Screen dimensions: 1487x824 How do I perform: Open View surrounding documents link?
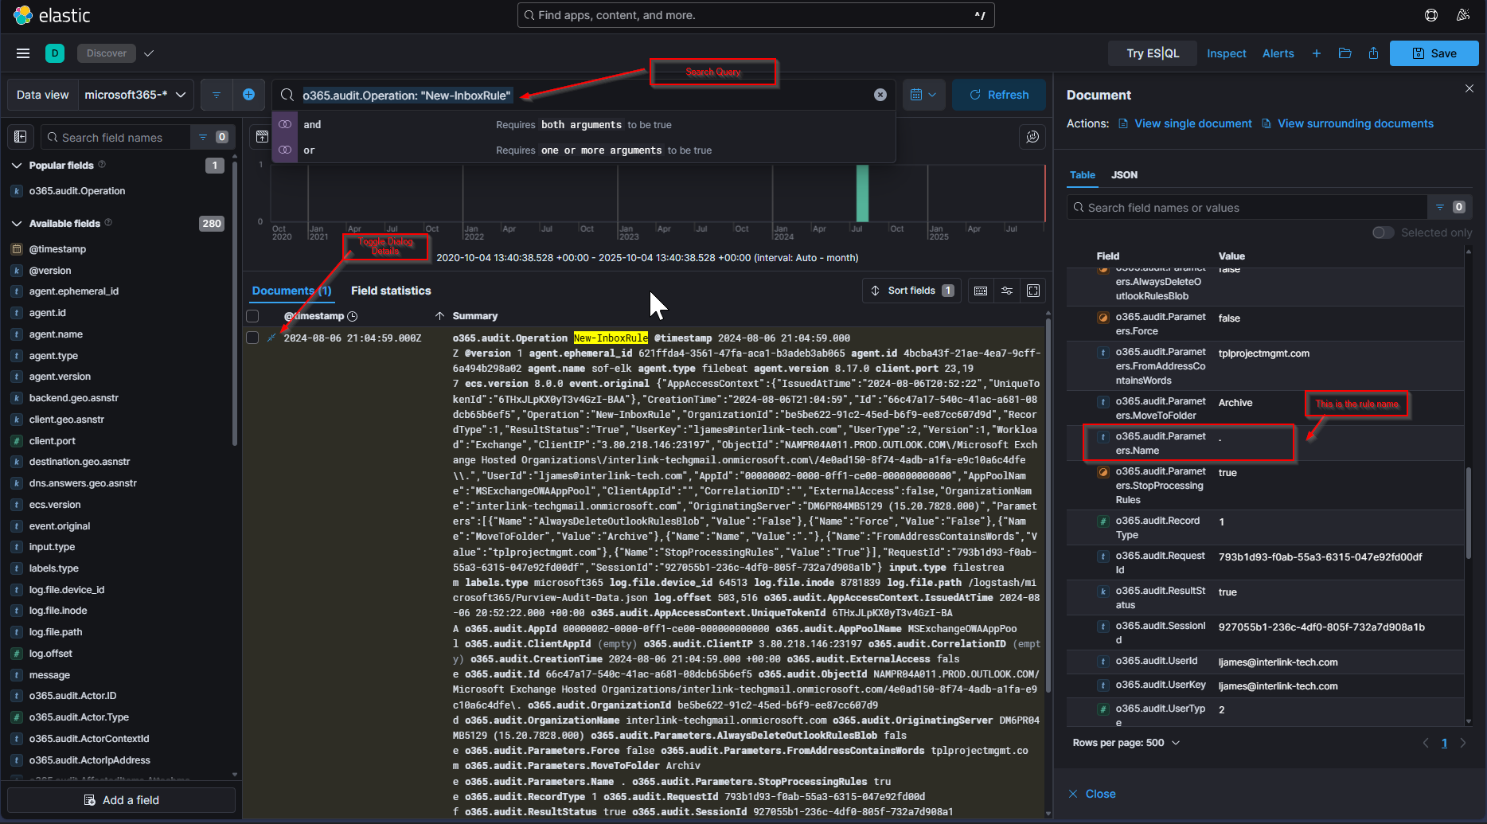[1354, 123]
